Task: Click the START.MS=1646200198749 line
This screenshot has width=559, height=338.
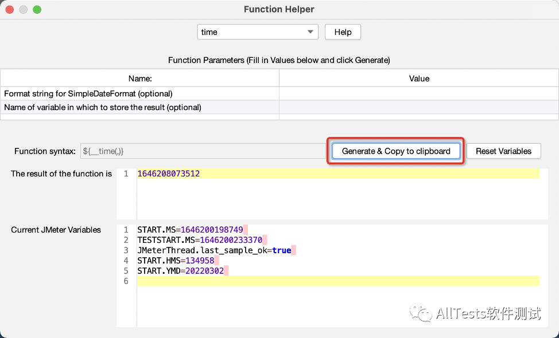Action: [x=191, y=230]
